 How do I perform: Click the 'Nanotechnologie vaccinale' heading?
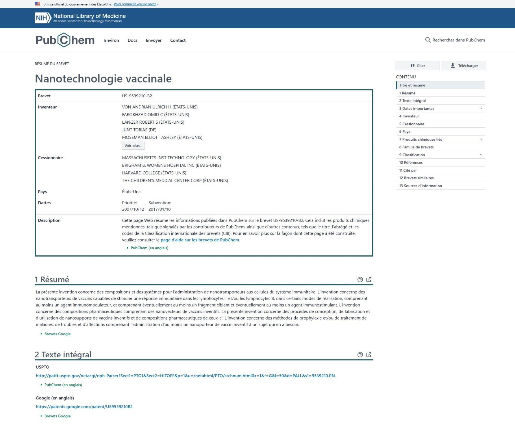pyautogui.click(x=103, y=79)
